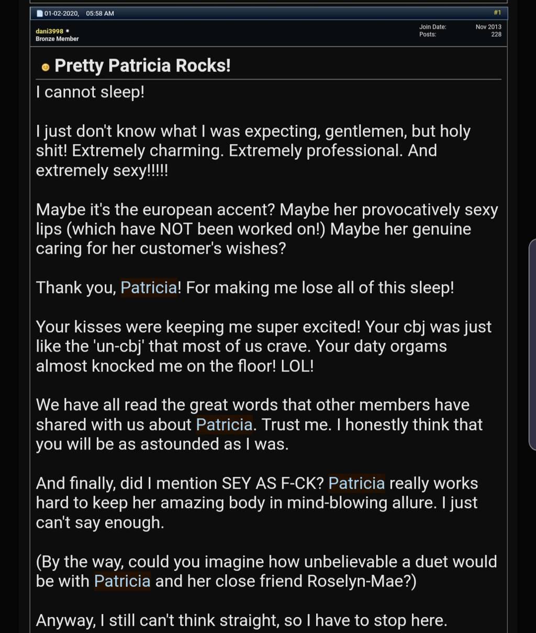Click the 'Posts:' label in the header
This screenshot has width=536, height=633.
pos(428,35)
